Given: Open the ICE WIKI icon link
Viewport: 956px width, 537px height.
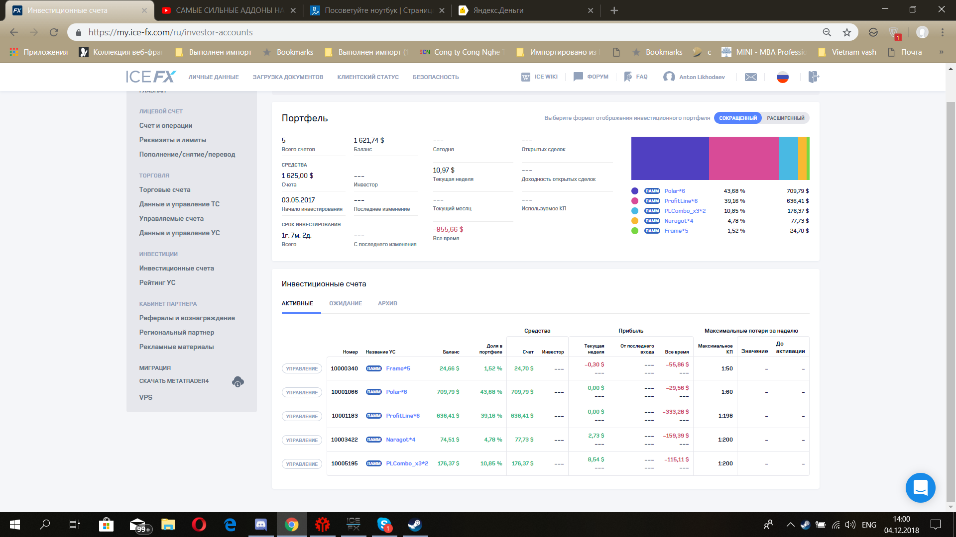Looking at the screenshot, I should point(526,77).
